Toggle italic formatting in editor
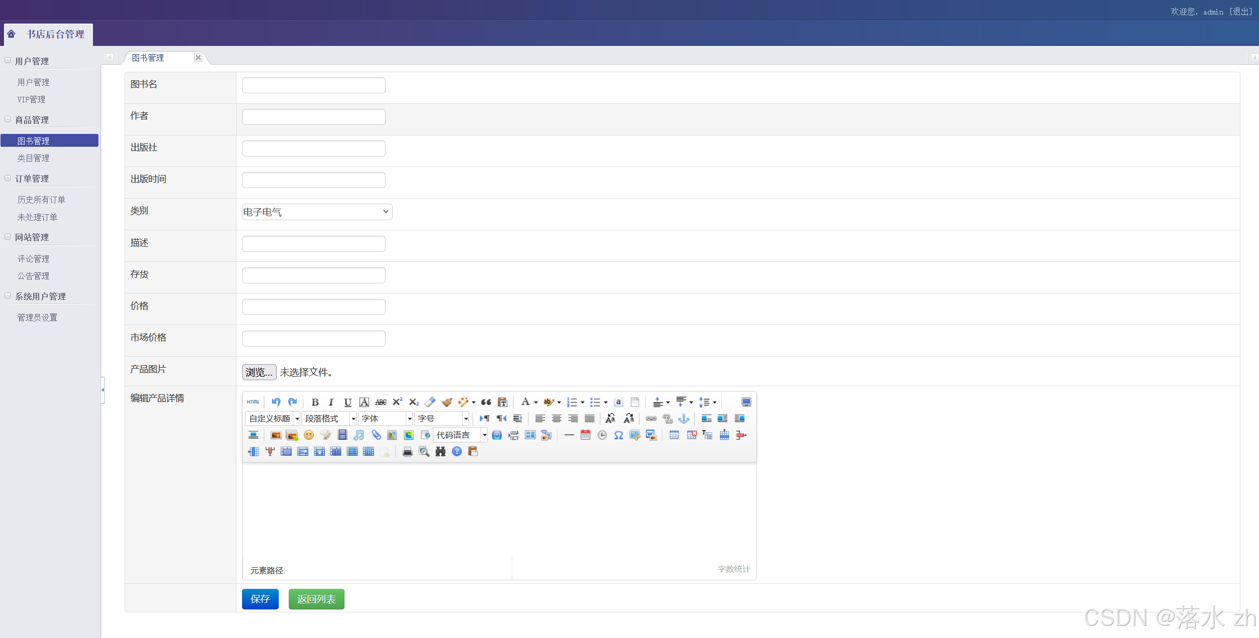Image resolution: width=1259 pixels, height=638 pixels. pos(331,402)
